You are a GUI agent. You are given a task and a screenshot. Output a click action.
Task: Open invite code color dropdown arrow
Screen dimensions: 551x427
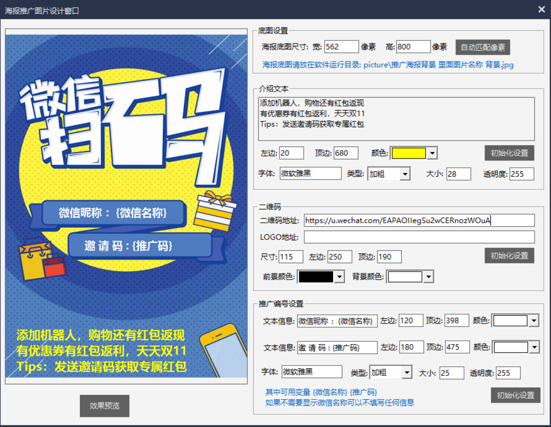(x=534, y=347)
